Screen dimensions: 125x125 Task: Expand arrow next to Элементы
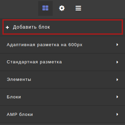[x=117, y=80]
